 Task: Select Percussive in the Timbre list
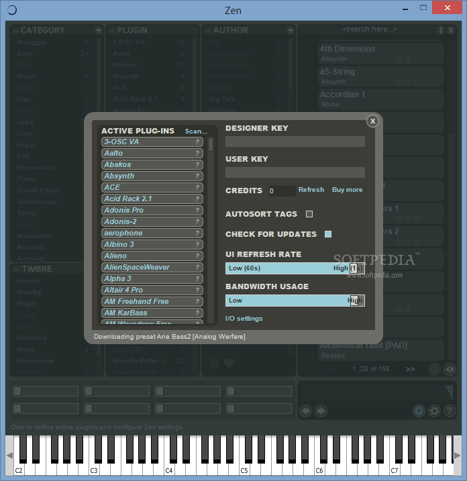coord(53,361)
